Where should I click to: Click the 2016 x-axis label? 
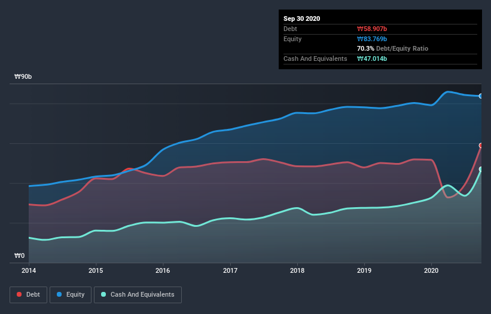163,270
